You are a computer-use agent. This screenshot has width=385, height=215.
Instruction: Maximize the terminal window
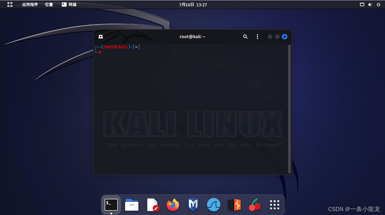point(277,37)
